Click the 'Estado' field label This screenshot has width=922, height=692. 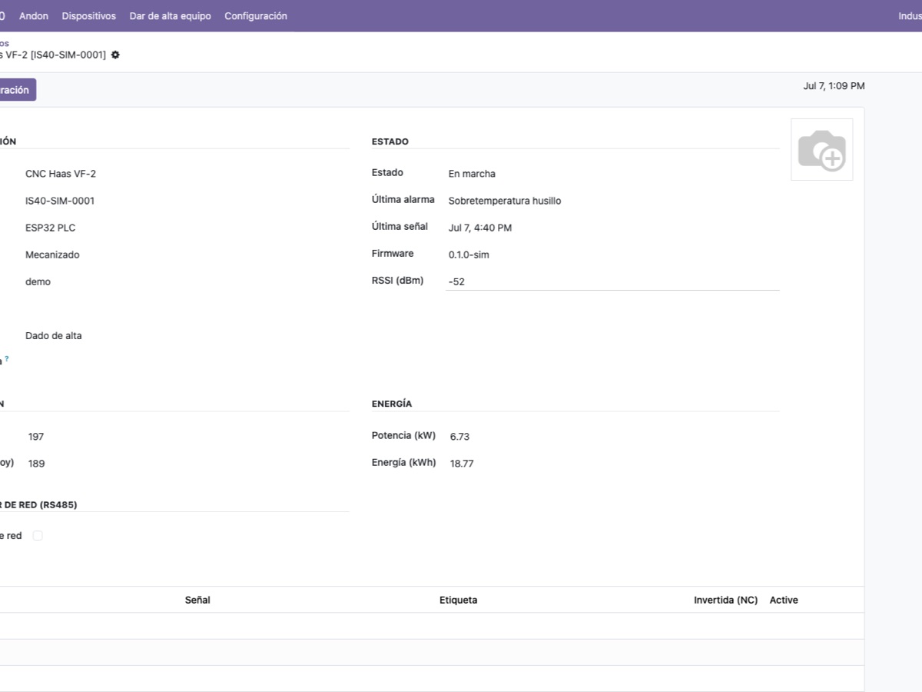[387, 172]
